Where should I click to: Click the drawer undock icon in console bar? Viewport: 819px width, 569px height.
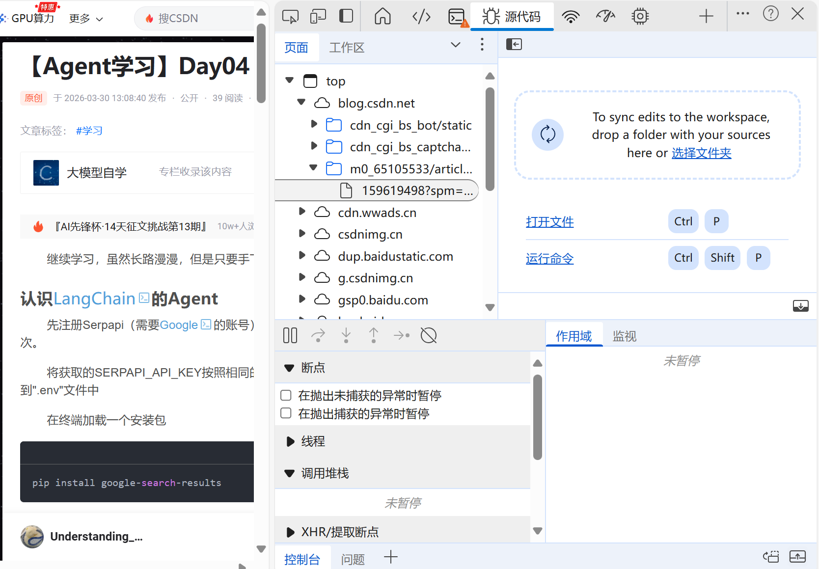[x=771, y=557]
